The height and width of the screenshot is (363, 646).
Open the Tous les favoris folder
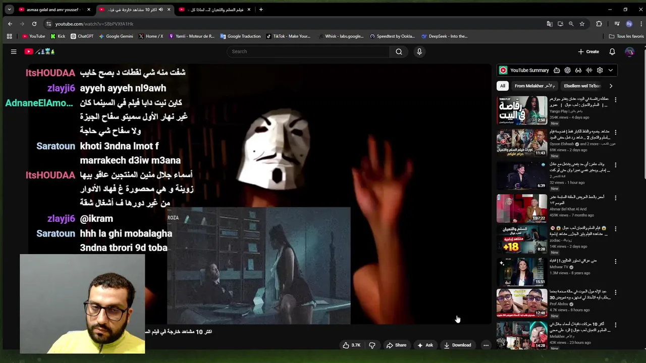click(626, 36)
